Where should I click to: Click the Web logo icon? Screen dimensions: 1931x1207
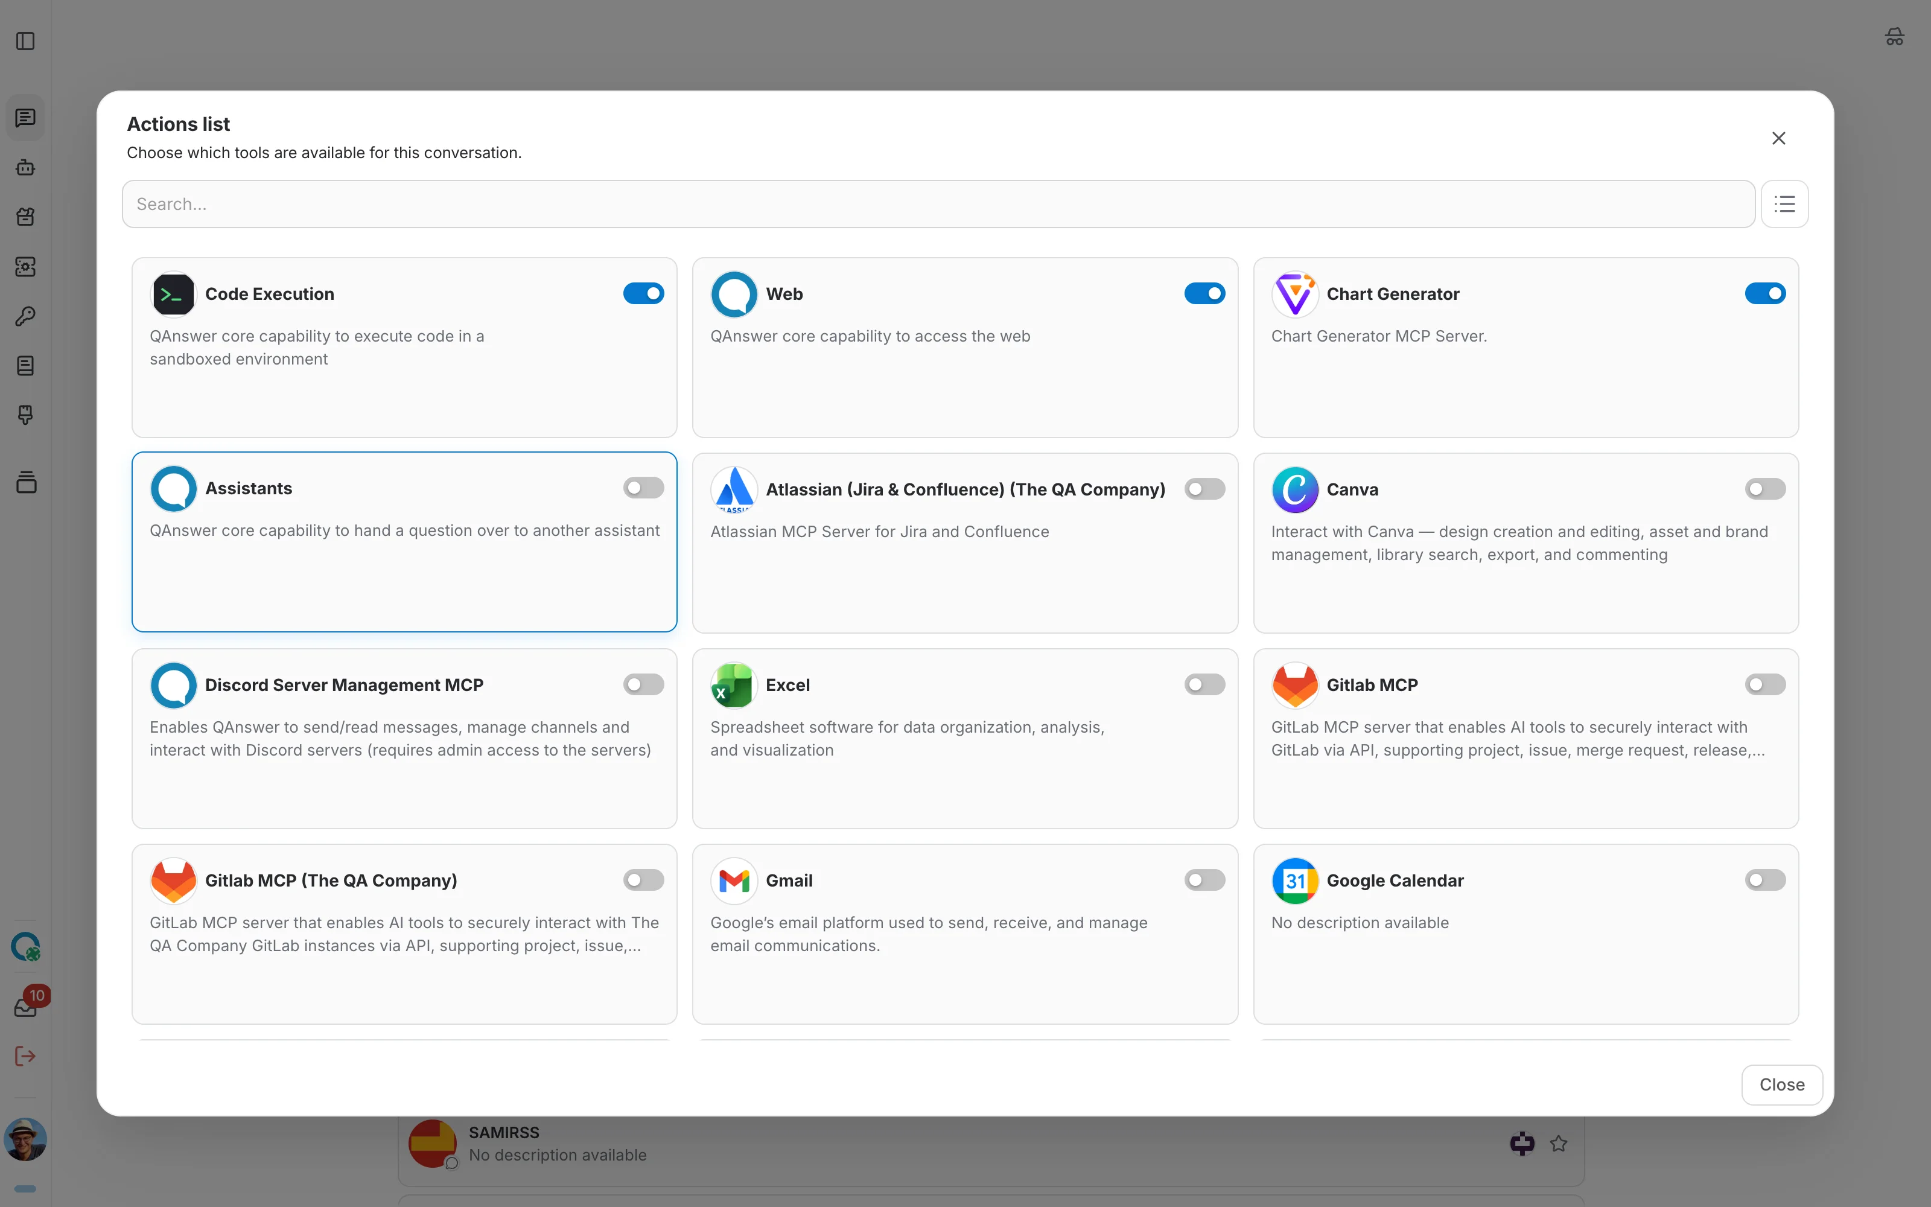(733, 295)
